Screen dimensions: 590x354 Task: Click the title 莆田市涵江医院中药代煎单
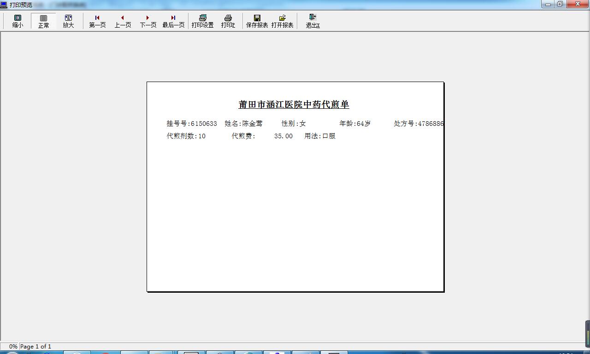pyautogui.click(x=294, y=105)
